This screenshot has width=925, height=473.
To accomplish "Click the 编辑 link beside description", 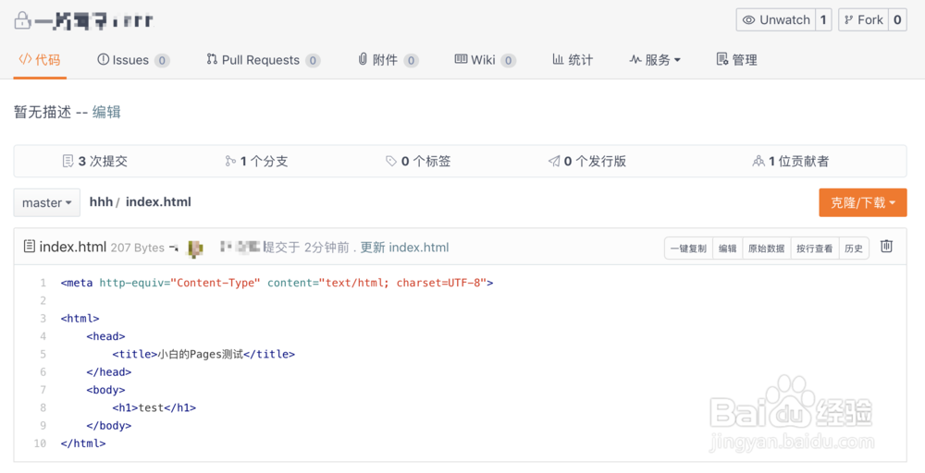I will pyautogui.click(x=106, y=112).
